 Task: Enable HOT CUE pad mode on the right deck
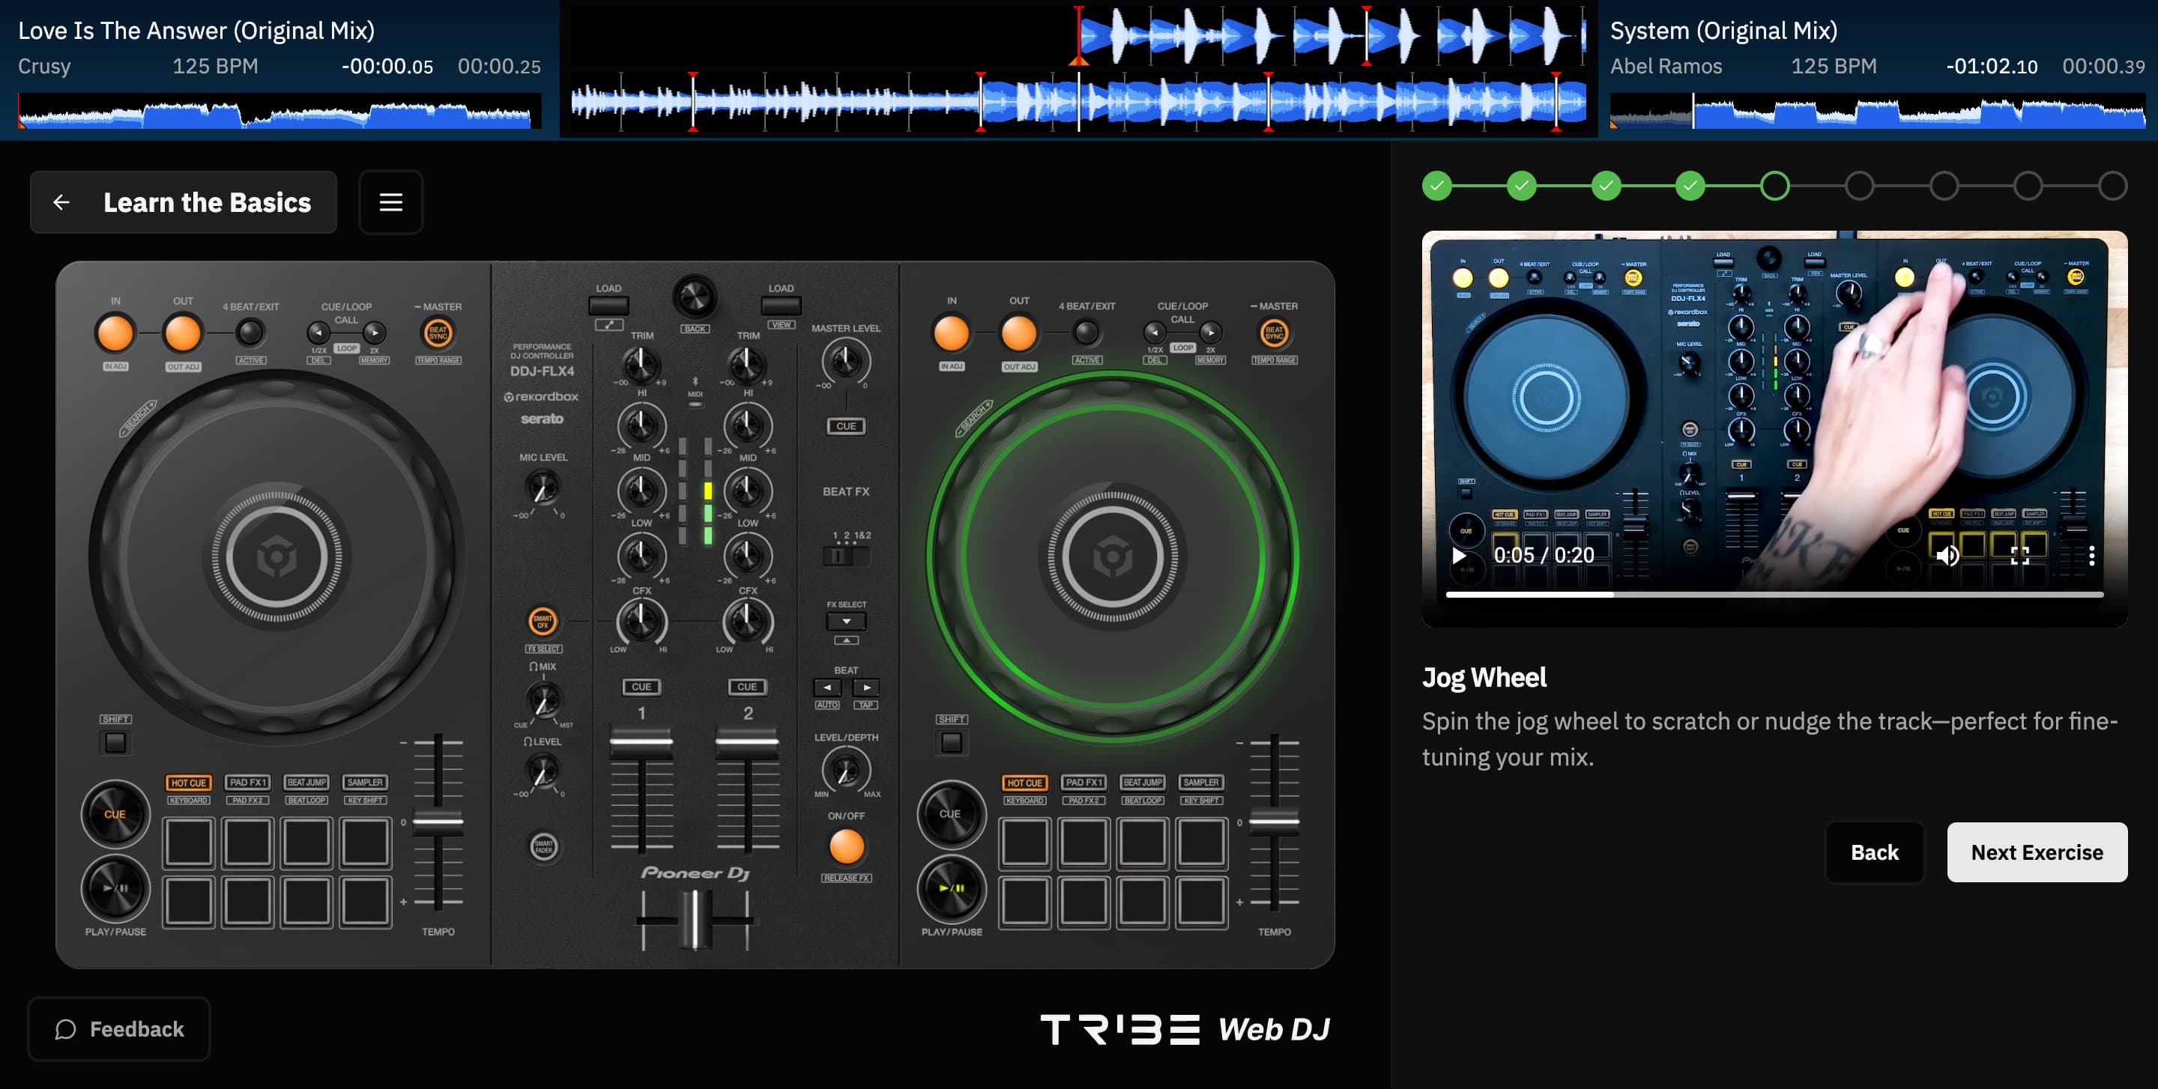pos(1024,783)
